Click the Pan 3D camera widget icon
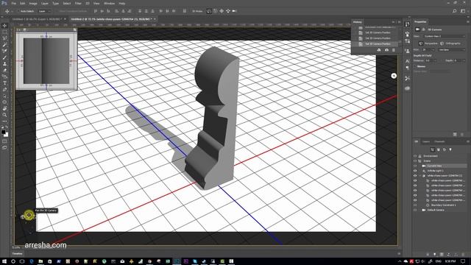 tap(29, 215)
